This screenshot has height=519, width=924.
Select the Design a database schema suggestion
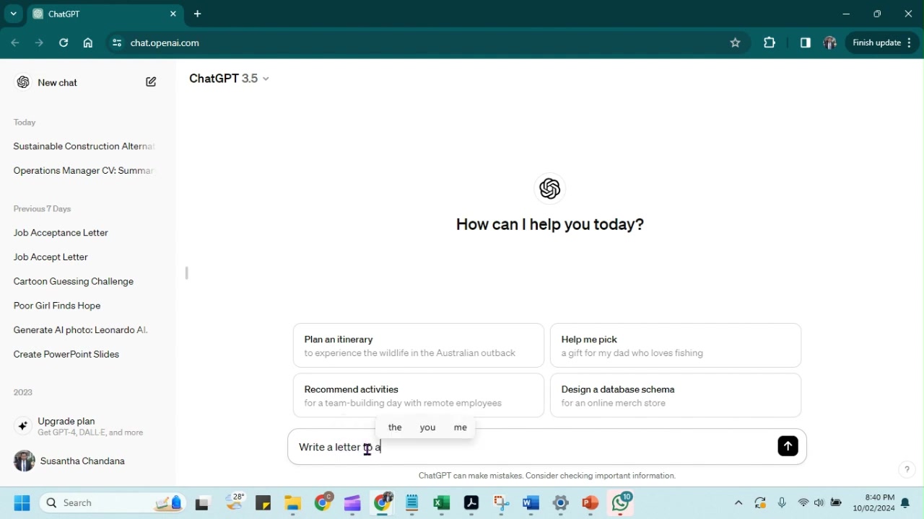coord(676,396)
